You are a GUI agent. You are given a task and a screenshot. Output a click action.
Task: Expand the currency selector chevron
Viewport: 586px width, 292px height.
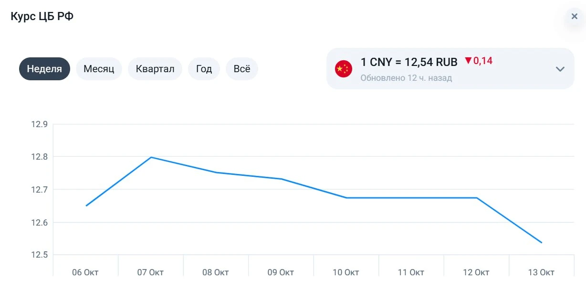(560, 69)
